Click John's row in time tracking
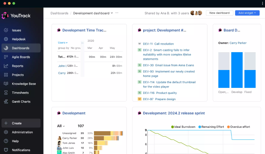 tap(90, 66)
